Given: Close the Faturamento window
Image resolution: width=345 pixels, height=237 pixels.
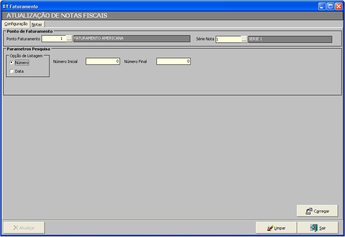Looking at the screenshot, I should (339, 6).
